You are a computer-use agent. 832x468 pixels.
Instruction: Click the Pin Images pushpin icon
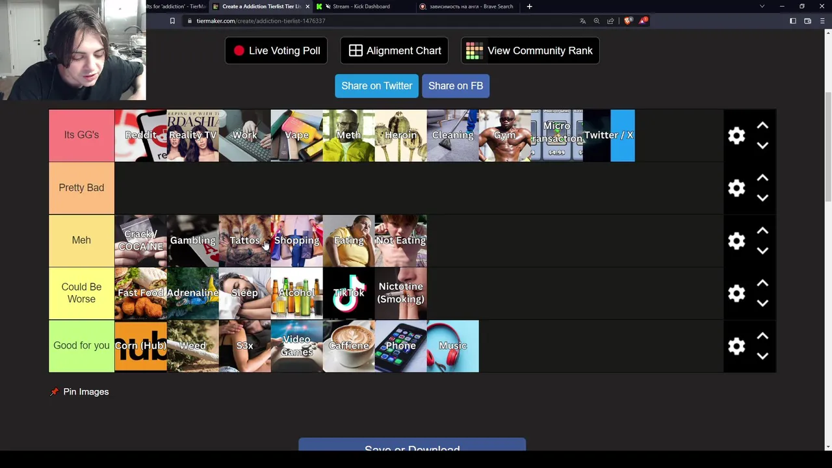click(x=55, y=392)
